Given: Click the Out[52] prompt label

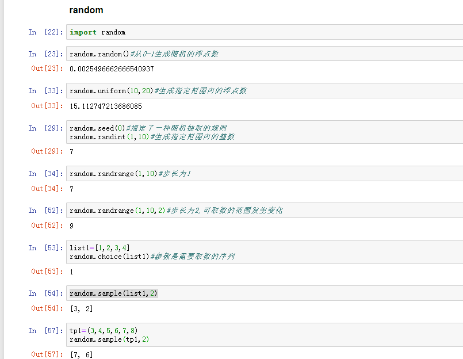Looking at the screenshot, I should pos(47,226).
